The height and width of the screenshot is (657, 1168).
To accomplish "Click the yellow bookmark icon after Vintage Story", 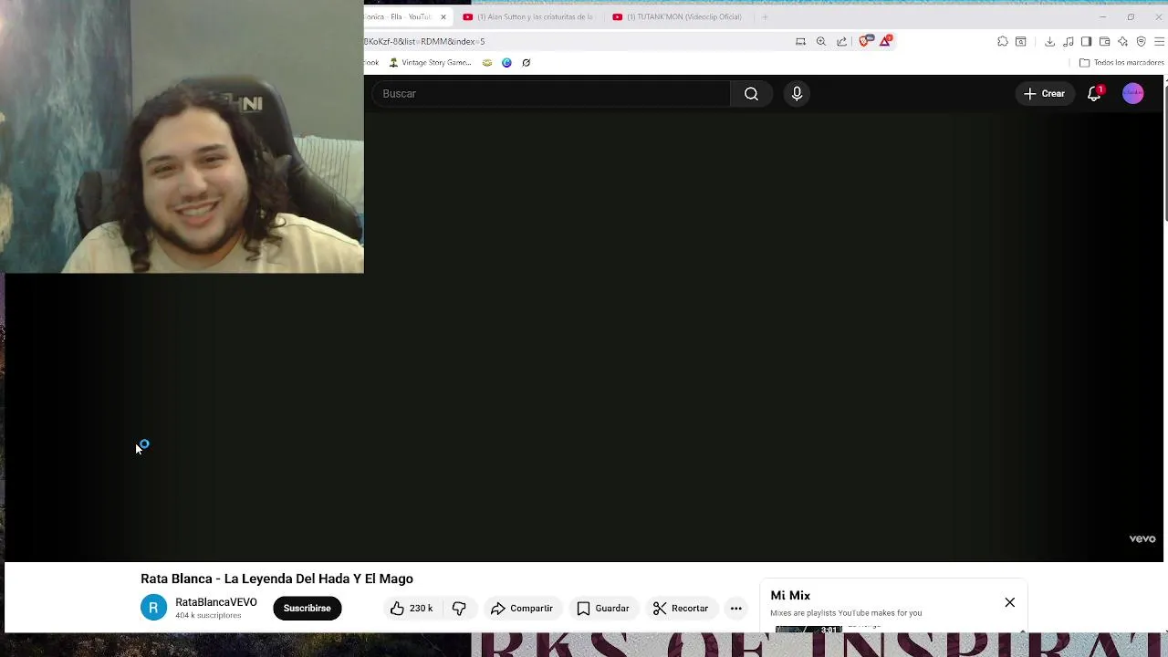I will (x=487, y=63).
